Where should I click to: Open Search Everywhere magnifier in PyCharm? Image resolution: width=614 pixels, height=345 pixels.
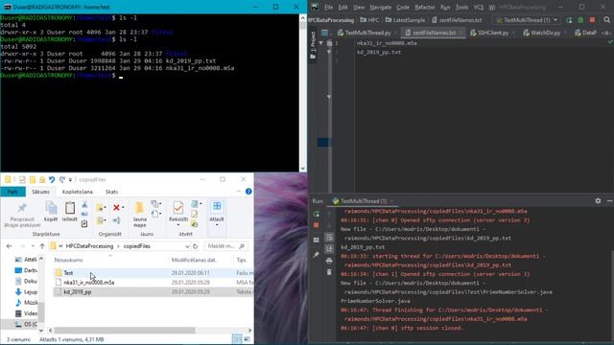click(x=607, y=20)
